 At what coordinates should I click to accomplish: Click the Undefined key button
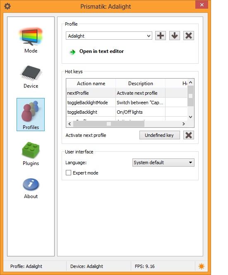[160, 135]
